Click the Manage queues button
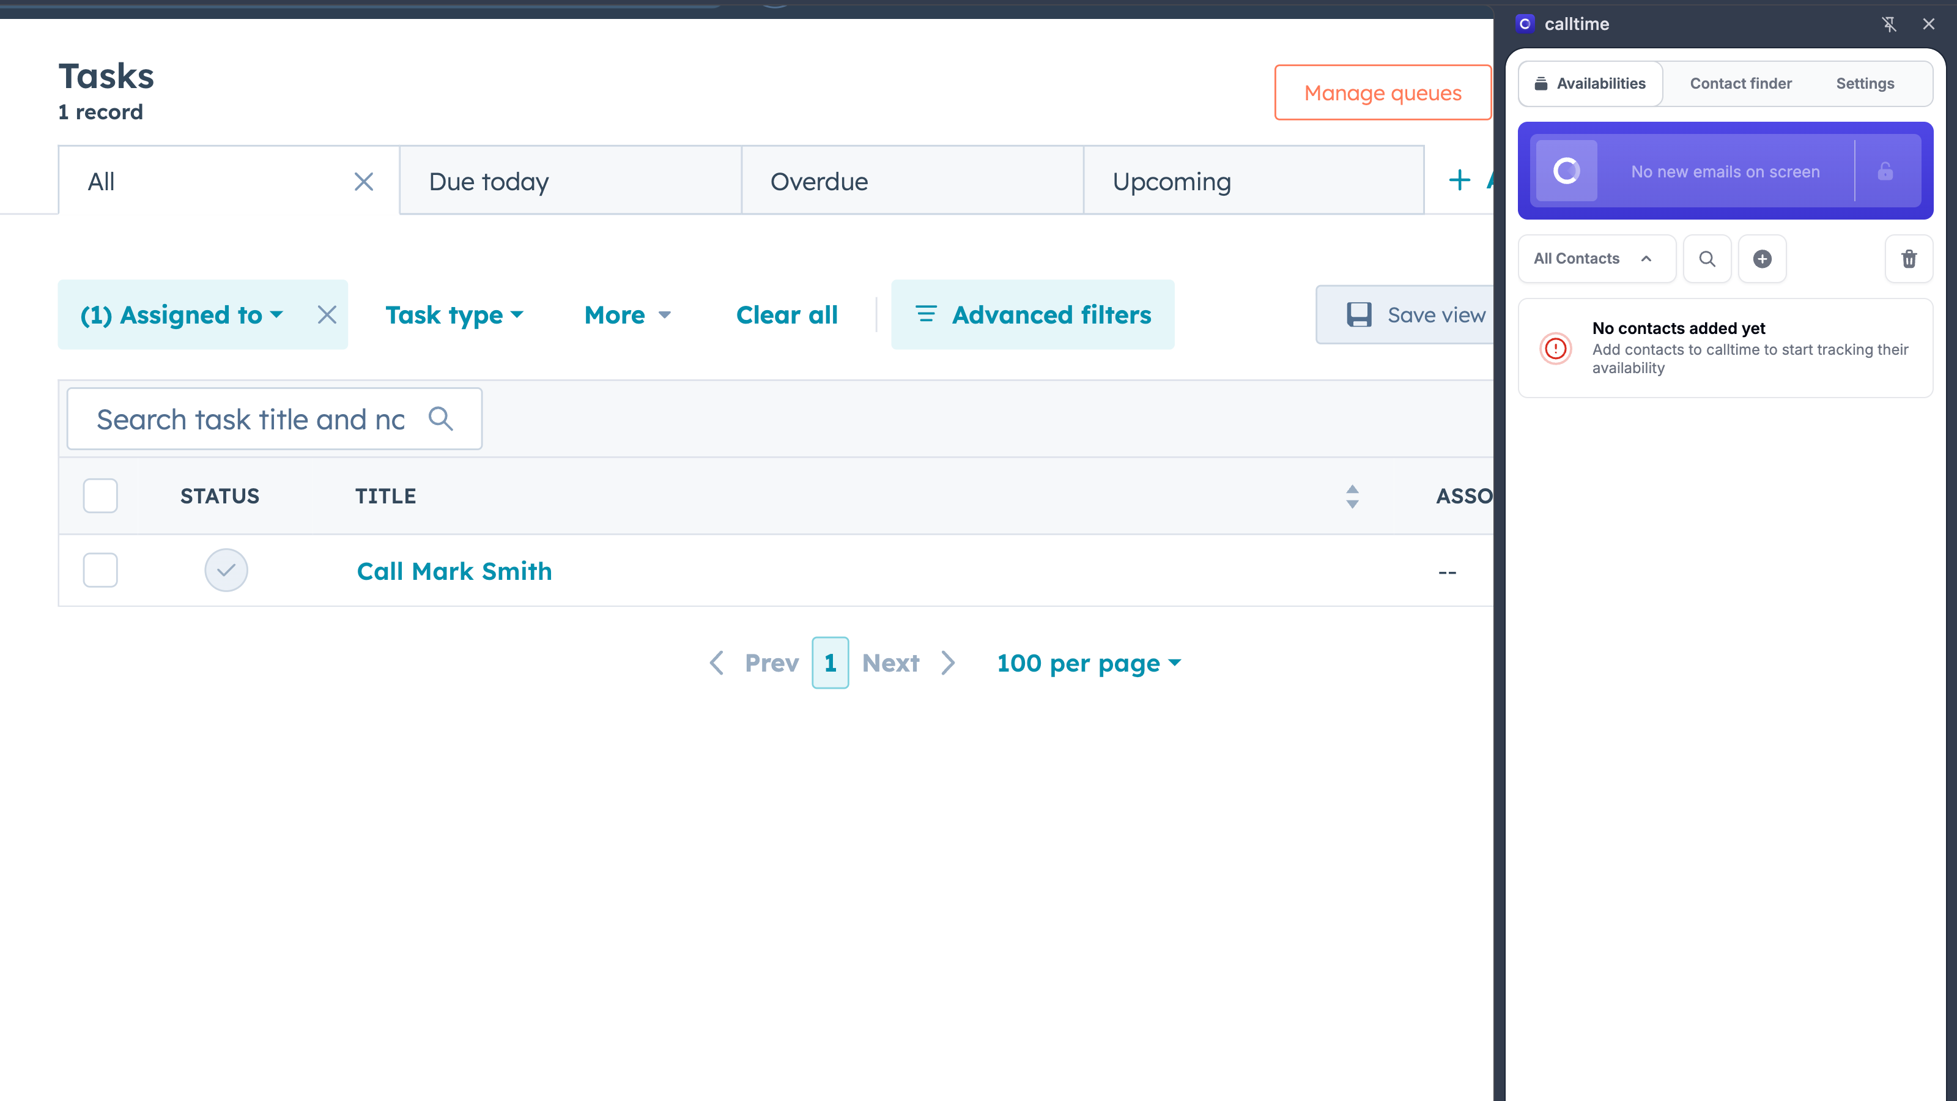This screenshot has width=1957, height=1101. (1382, 93)
